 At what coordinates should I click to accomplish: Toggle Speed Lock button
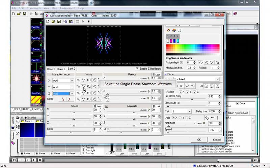[98, 106]
